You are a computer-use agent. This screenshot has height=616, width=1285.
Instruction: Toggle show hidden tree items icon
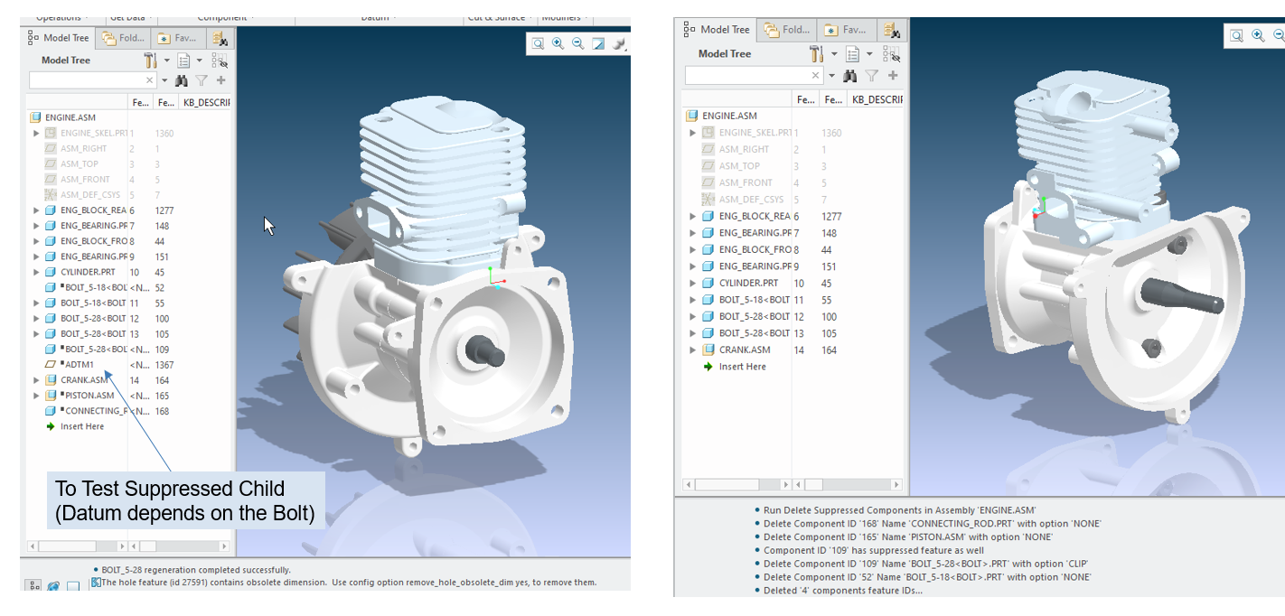click(x=220, y=60)
